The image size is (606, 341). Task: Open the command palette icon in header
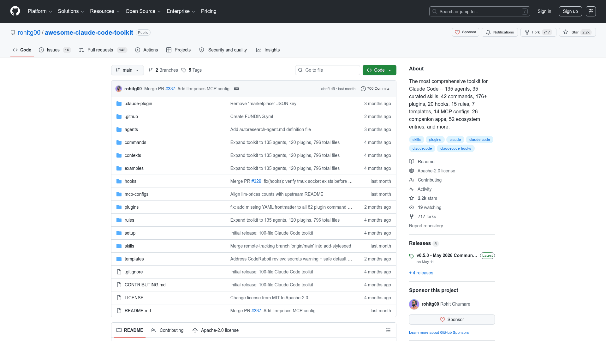pos(591,11)
